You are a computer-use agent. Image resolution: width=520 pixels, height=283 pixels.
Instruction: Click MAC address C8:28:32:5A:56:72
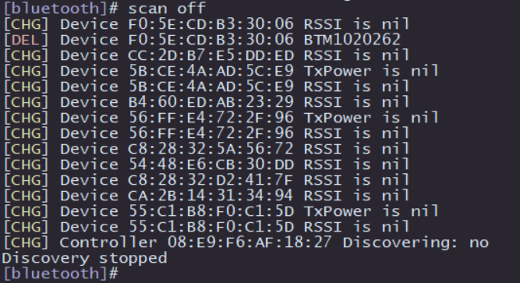(211, 149)
